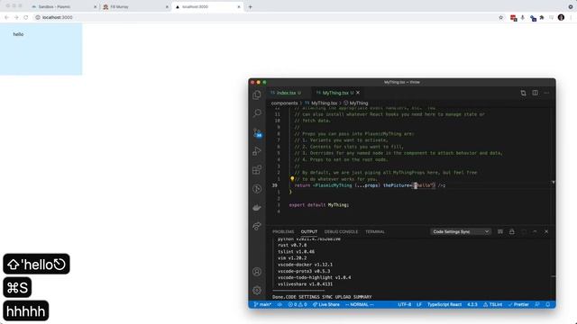Viewport: 577px width, 324px height.
Task: Open a new Chrome tab
Action: tap(251, 7)
